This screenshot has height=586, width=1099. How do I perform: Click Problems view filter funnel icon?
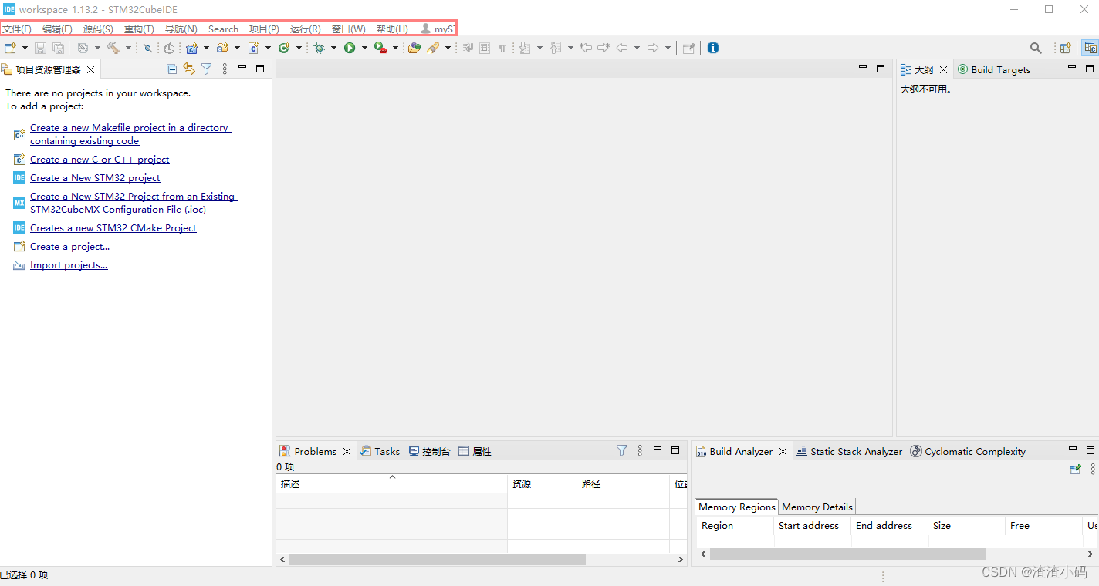click(621, 451)
